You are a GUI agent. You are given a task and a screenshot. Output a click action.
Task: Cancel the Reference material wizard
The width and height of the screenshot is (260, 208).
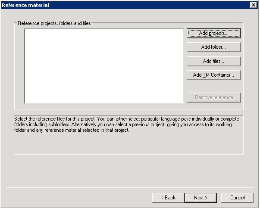pyautogui.click(x=237, y=198)
